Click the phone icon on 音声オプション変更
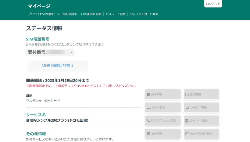Viewport: 250px width, 142px height. tap(148, 120)
